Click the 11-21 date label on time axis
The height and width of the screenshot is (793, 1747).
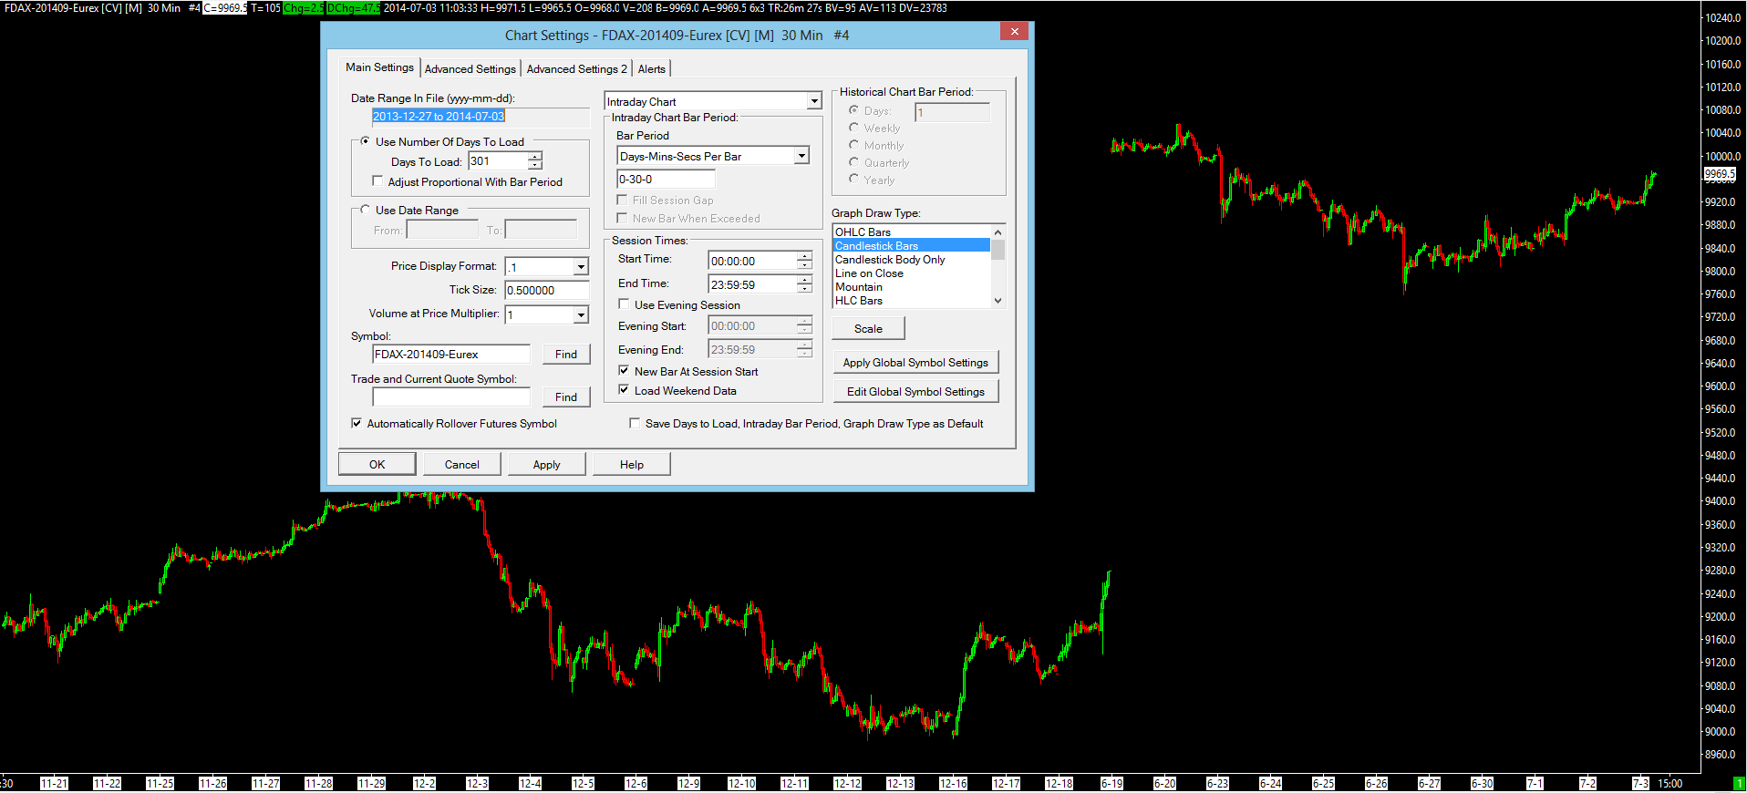point(54,783)
